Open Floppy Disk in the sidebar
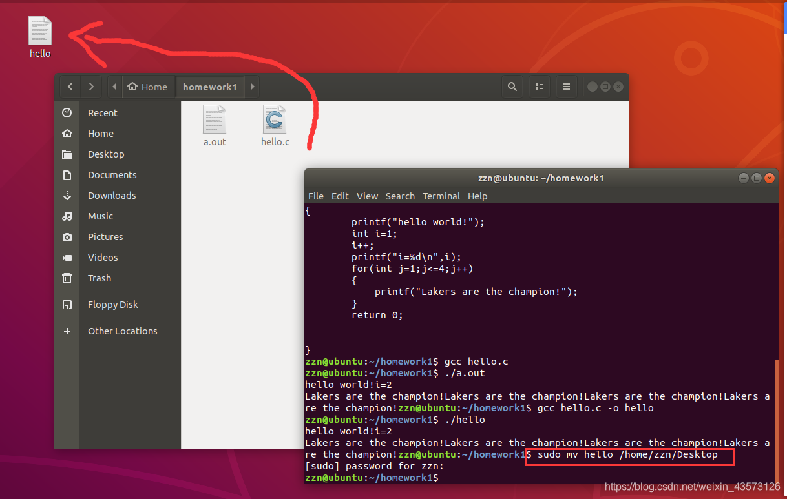This screenshot has width=787, height=499. tap(117, 305)
